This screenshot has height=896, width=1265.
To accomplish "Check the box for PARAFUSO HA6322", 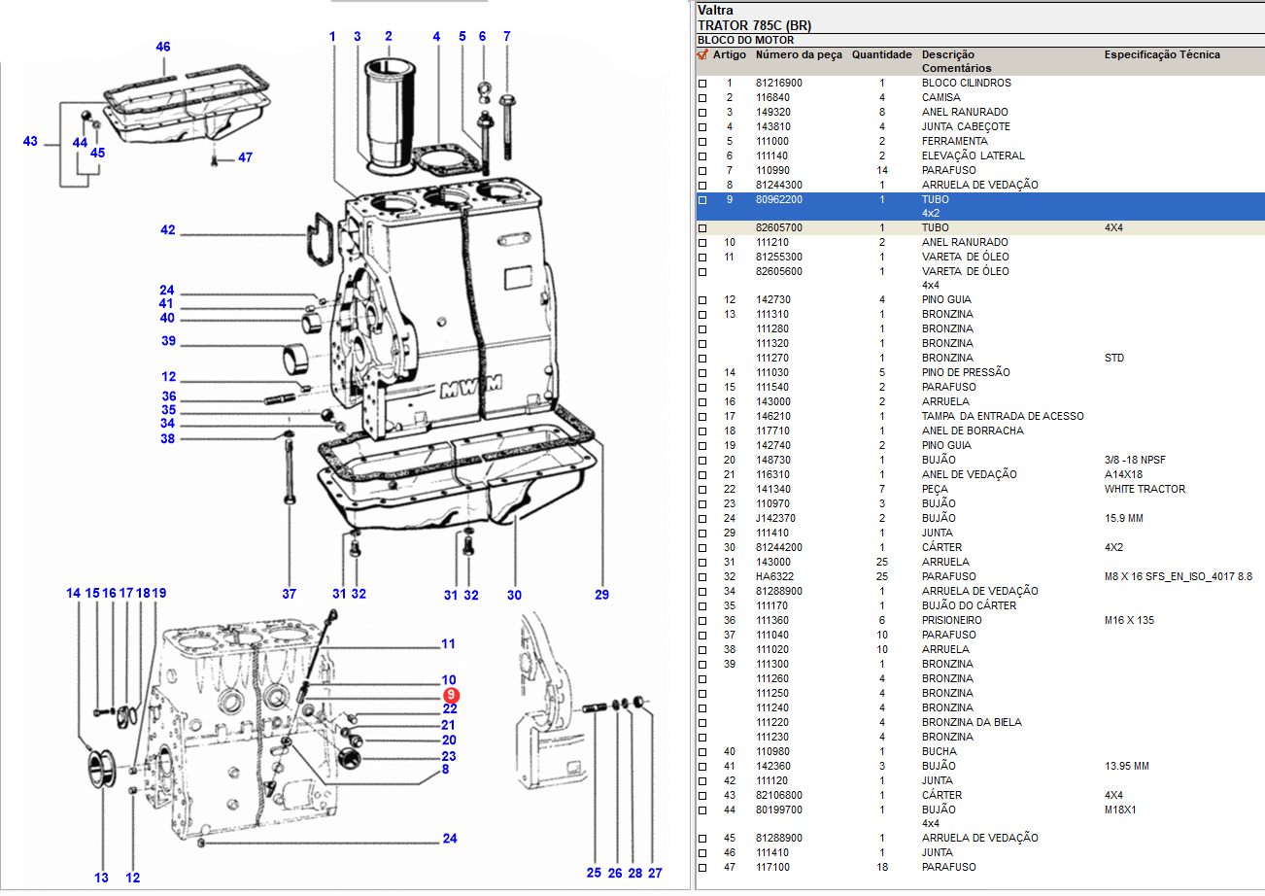I will [702, 577].
